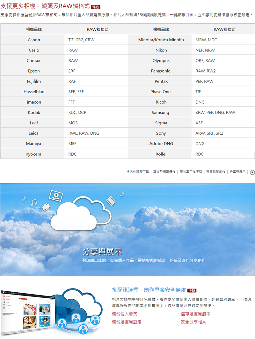Screen dimensions: 255x339
Task: Select the Fujifilm brand cell
Action: (x=33, y=81)
